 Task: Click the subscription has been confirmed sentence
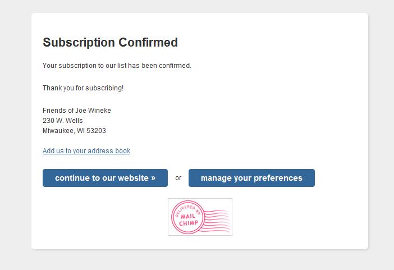117,66
